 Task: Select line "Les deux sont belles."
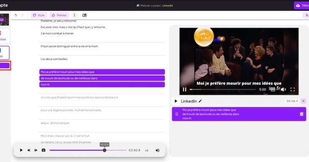[54, 59]
